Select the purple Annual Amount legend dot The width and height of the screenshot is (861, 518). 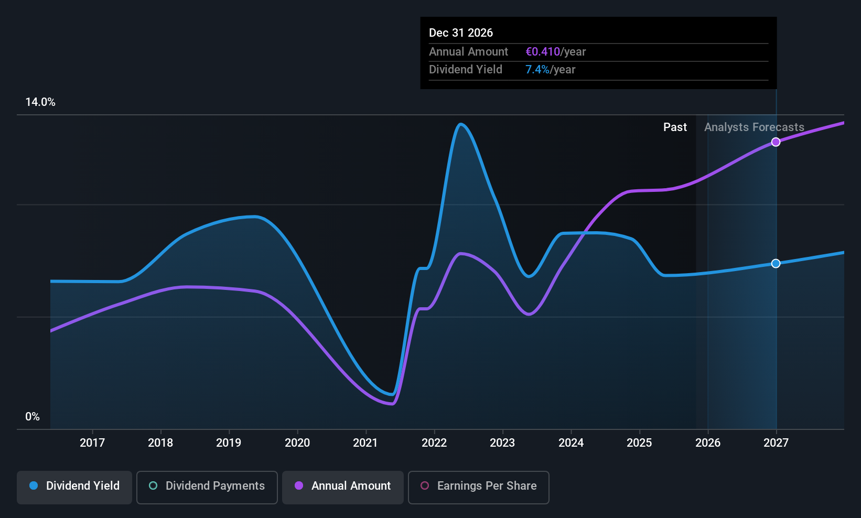299,486
